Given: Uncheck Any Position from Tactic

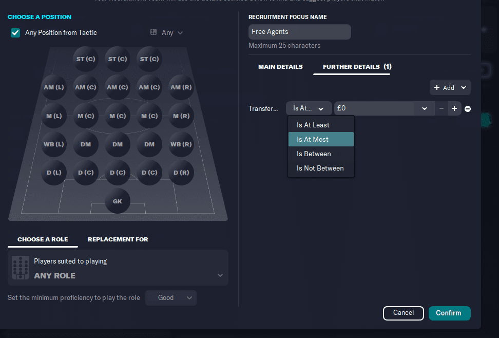Looking at the screenshot, I should (x=15, y=33).
